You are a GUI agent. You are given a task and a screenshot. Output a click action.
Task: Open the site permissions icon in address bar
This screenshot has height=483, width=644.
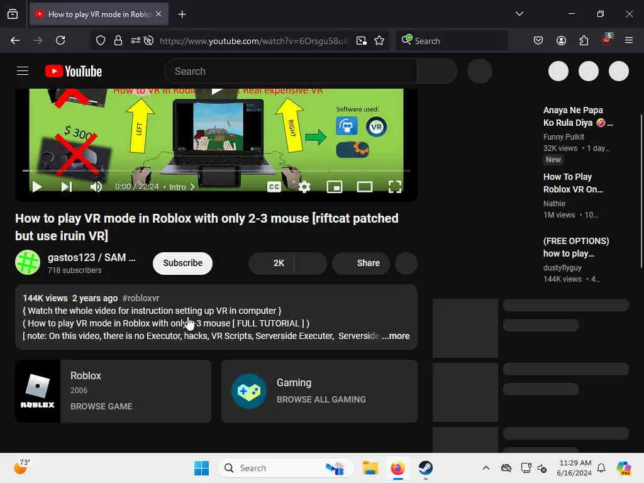[x=136, y=40]
